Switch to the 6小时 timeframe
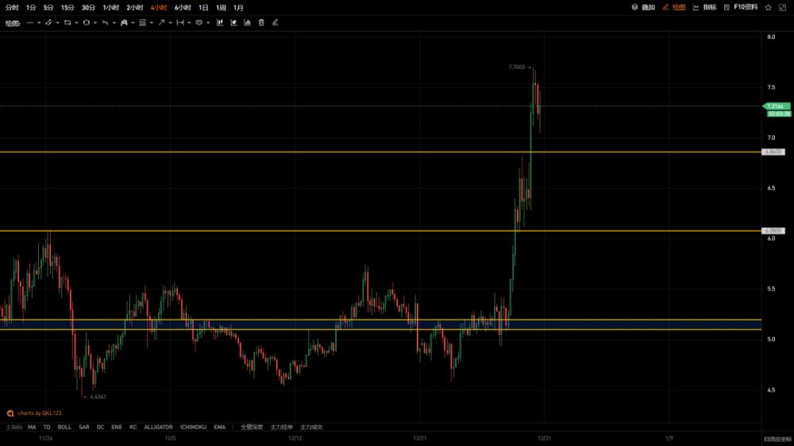The image size is (794, 446). [x=183, y=8]
